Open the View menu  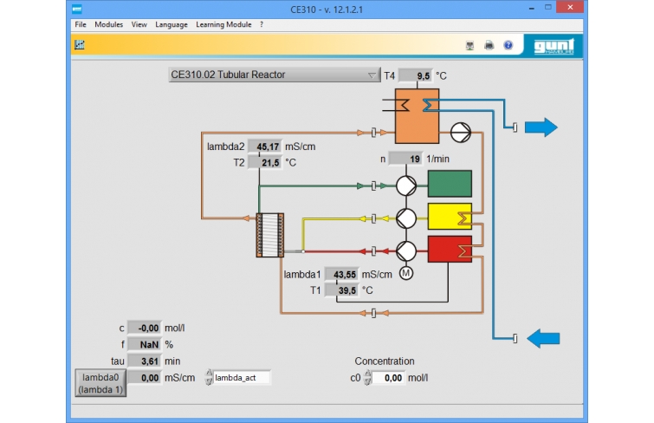point(139,24)
